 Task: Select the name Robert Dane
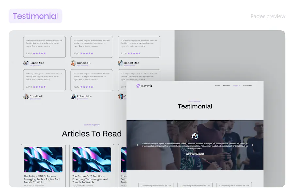pos(195,154)
